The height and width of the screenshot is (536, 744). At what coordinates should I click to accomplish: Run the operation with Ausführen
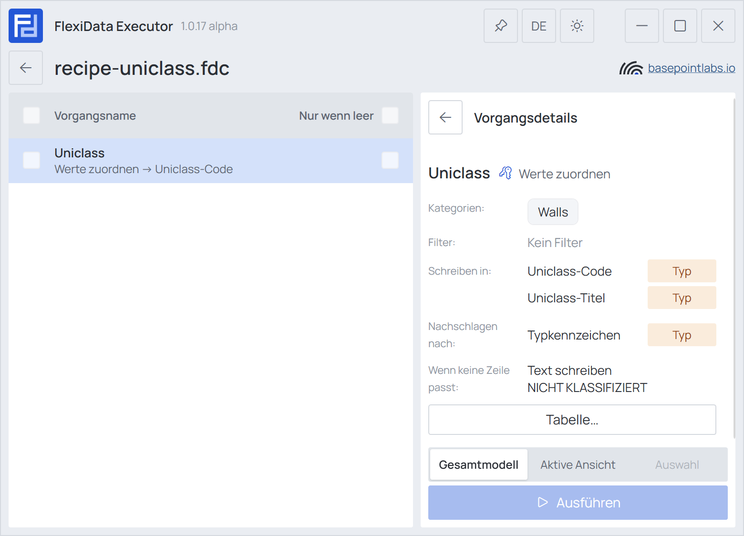click(x=578, y=503)
